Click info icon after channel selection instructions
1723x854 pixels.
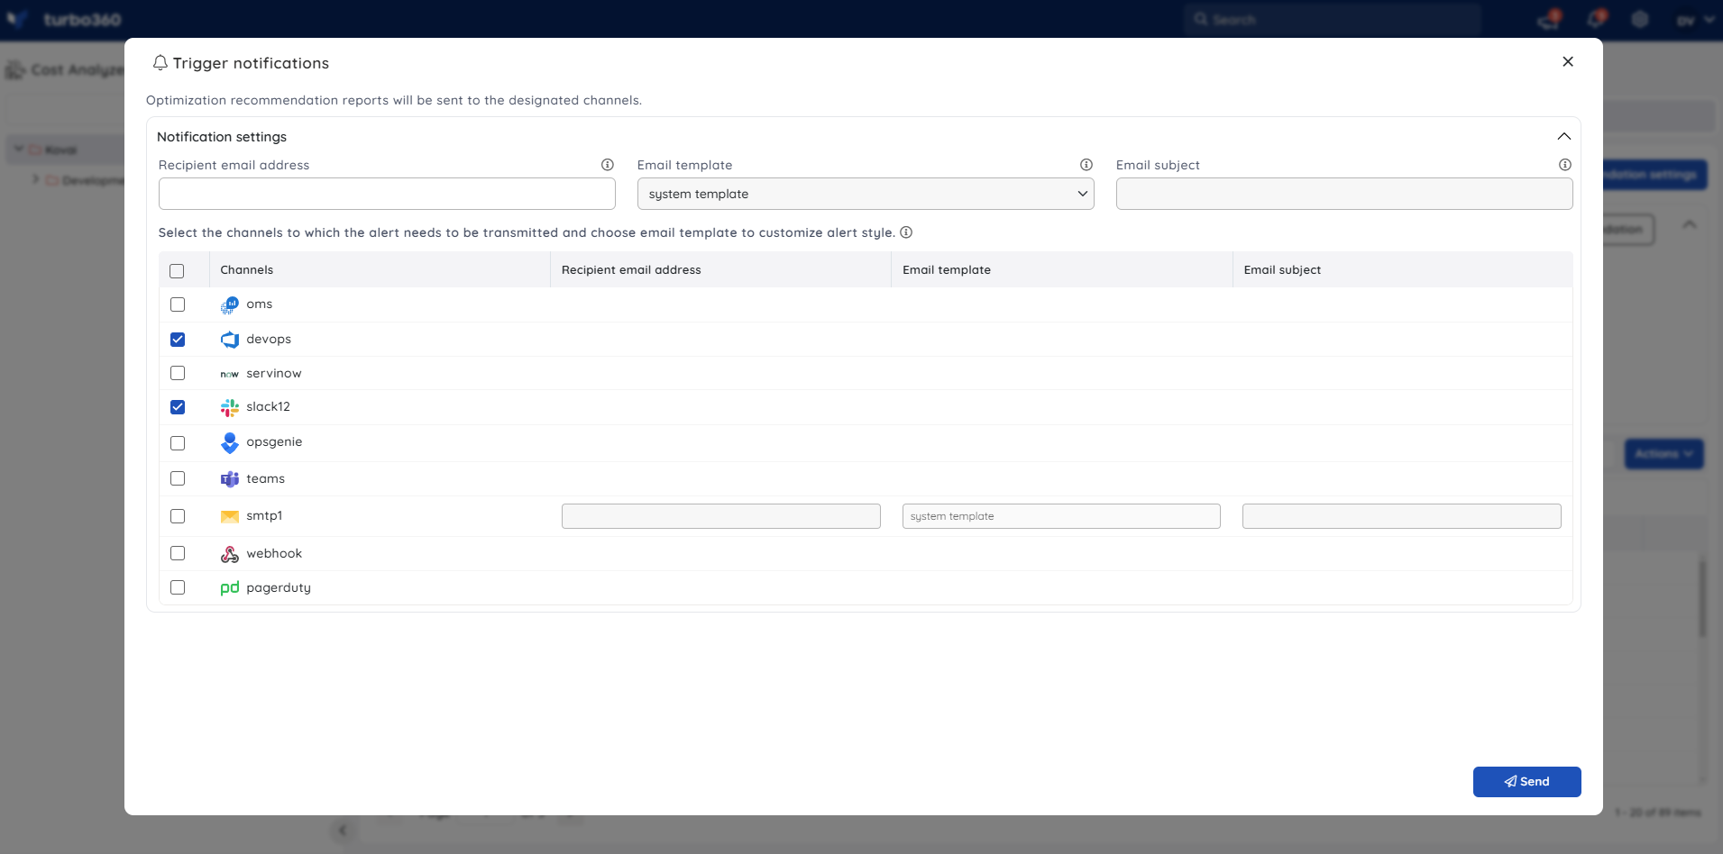coord(906,232)
